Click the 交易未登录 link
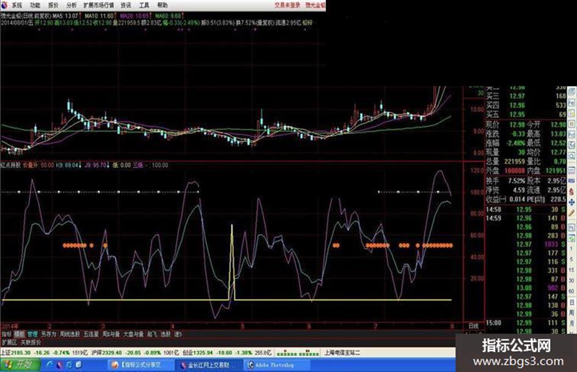577x372 pixels. point(287,4)
